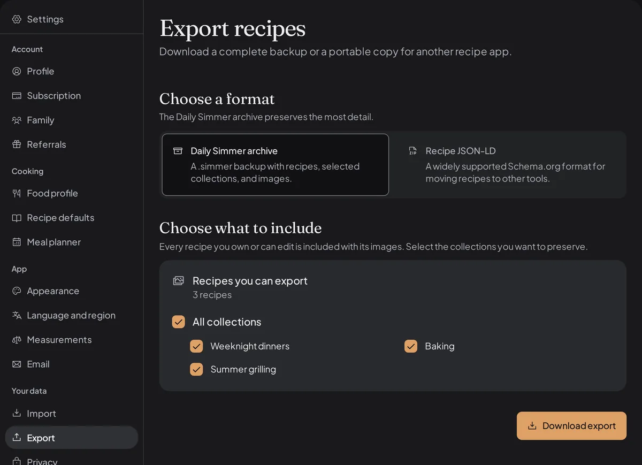Screen dimensions: 642x465
Task: Open the Family settings page
Action: (72, 120)
